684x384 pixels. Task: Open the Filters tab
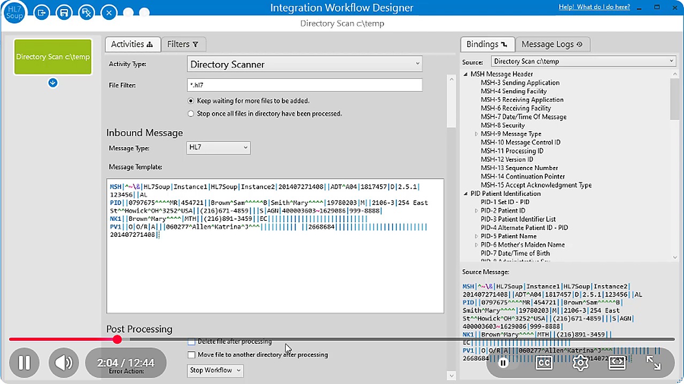pos(183,44)
